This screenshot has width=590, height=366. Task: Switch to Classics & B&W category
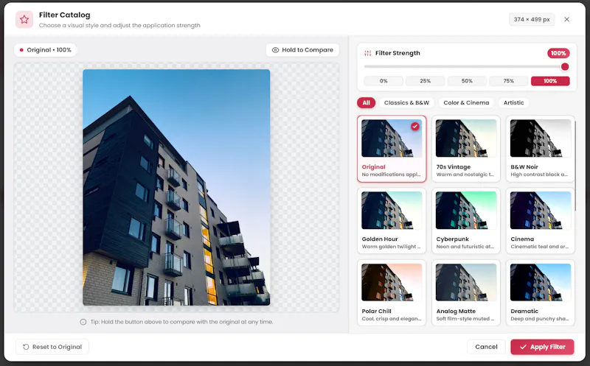406,102
